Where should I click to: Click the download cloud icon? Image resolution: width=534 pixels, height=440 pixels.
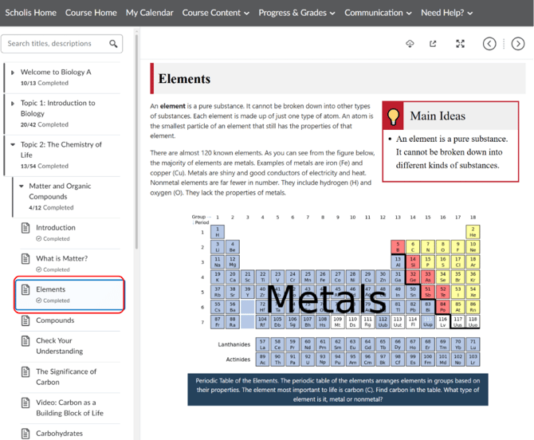(410, 44)
